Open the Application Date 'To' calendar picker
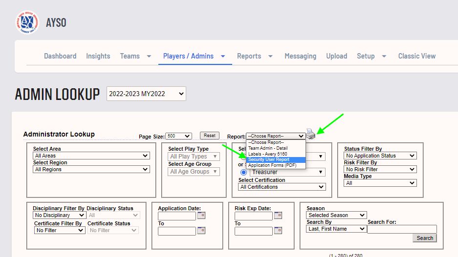 coord(201,231)
